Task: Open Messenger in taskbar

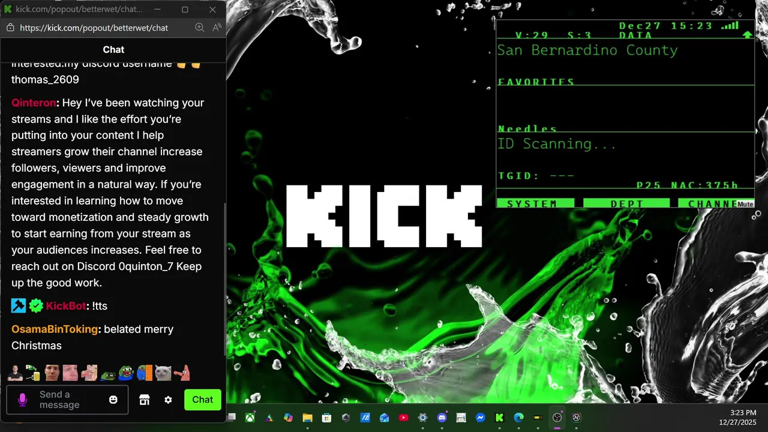Action: (x=480, y=418)
